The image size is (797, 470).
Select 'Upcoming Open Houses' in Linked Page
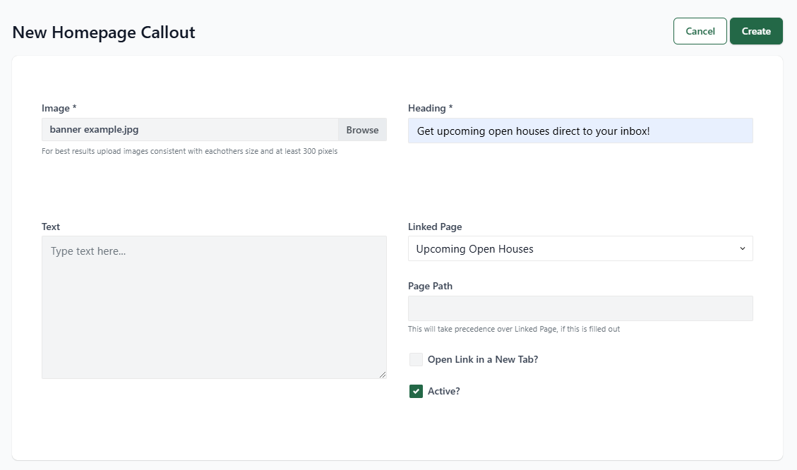[580, 248]
